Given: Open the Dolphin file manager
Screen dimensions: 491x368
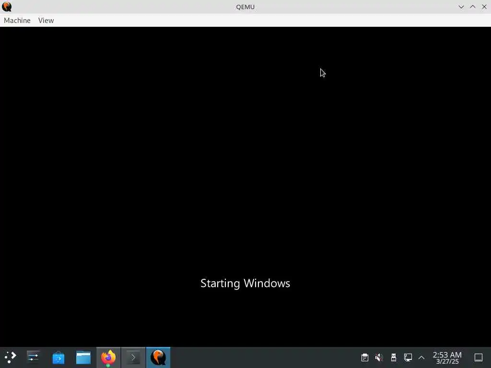Looking at the screenshot, I should click(x=83, y=357).
